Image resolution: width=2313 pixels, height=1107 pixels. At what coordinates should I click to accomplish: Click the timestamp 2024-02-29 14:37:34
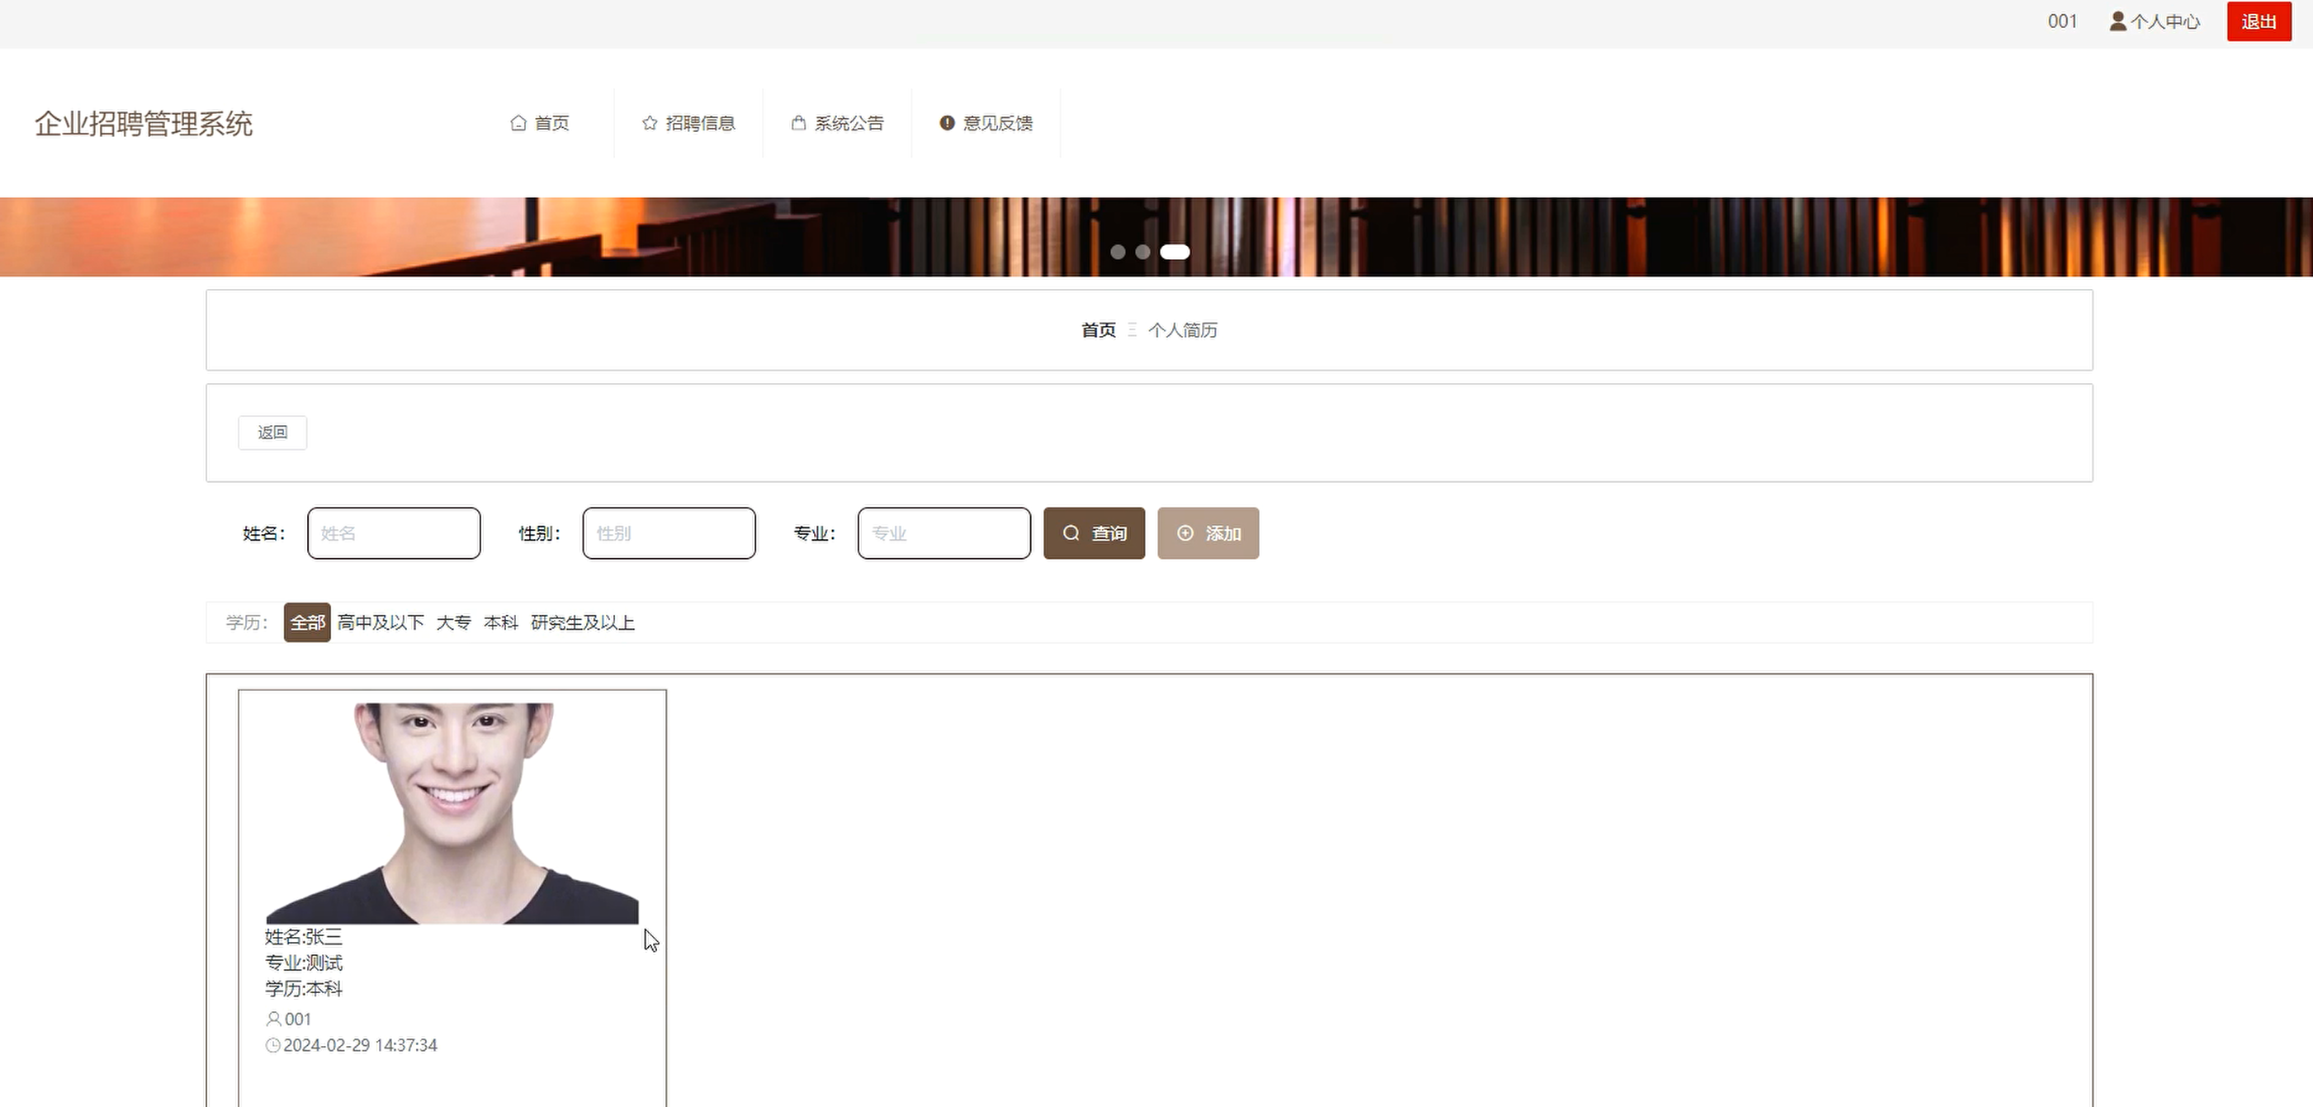[360, 1045]
